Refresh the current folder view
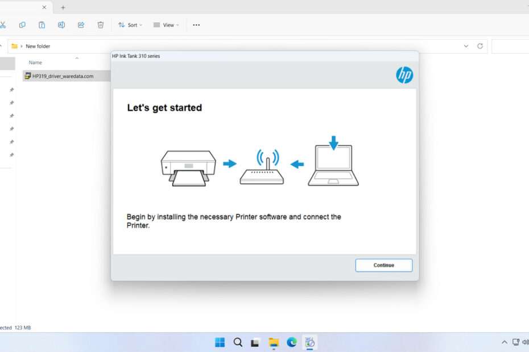 (x=480, y=46)
